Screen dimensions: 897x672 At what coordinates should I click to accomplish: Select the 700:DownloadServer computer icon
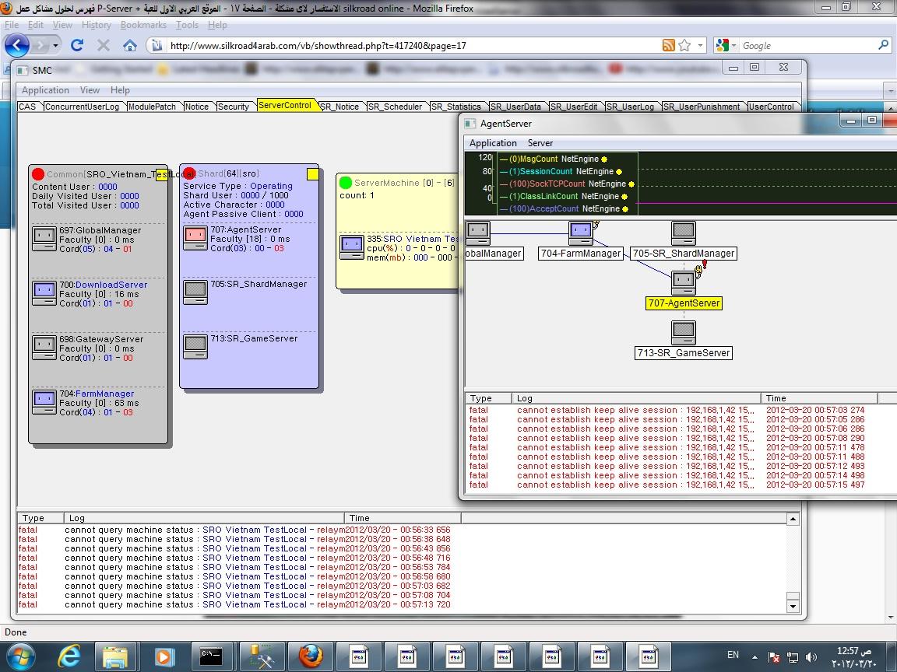coord(44,293)
